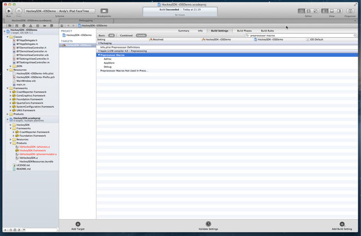Select the Levels view option
The image size is (361, 236).
click(141, 35)
